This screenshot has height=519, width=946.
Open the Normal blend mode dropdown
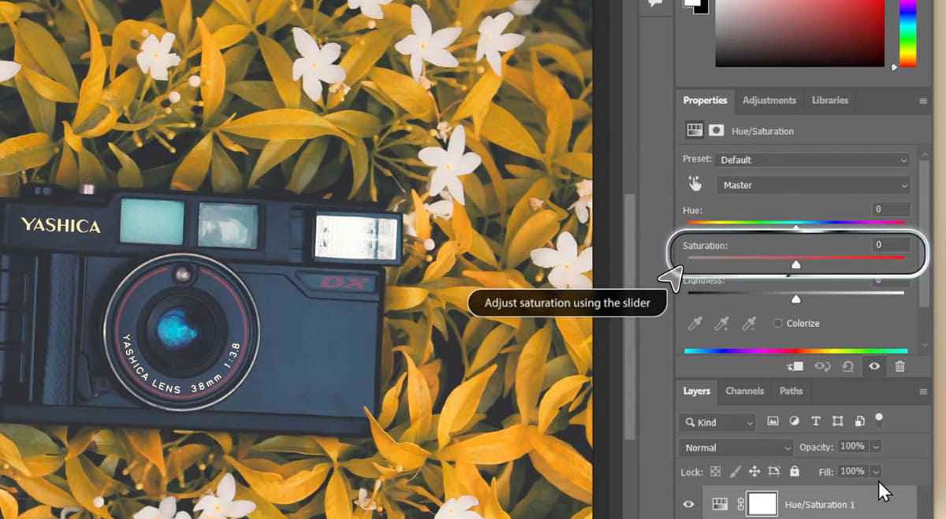(x=736, y=447)
